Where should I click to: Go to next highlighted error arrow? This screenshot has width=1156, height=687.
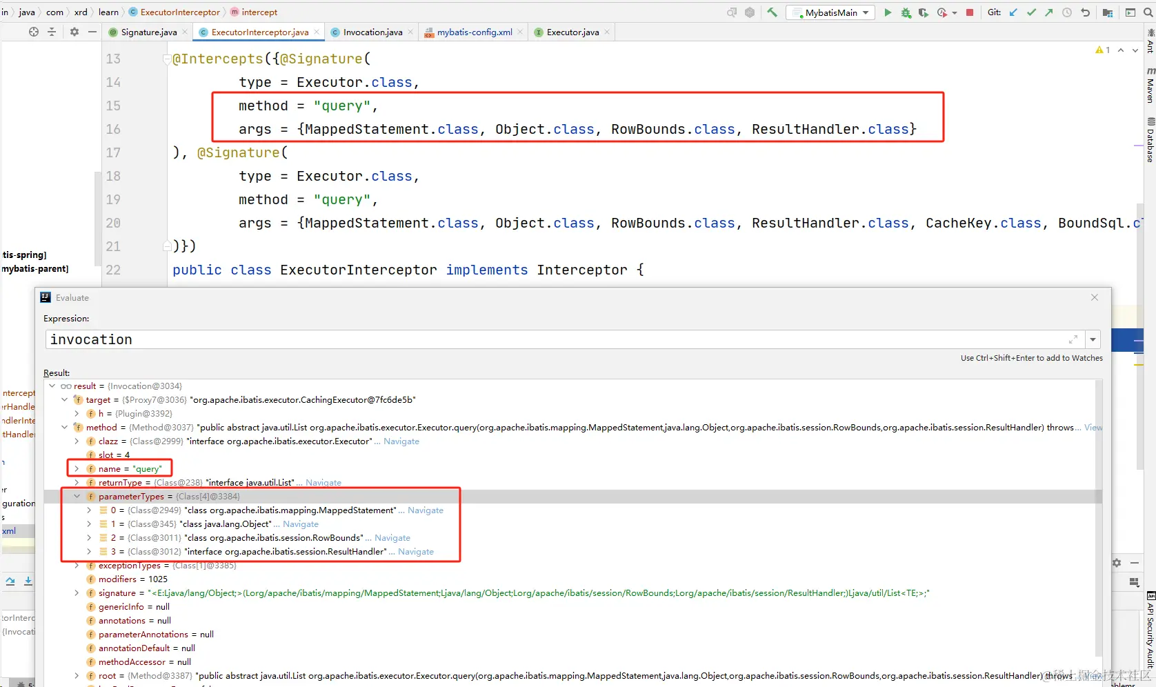point(1135,50)
